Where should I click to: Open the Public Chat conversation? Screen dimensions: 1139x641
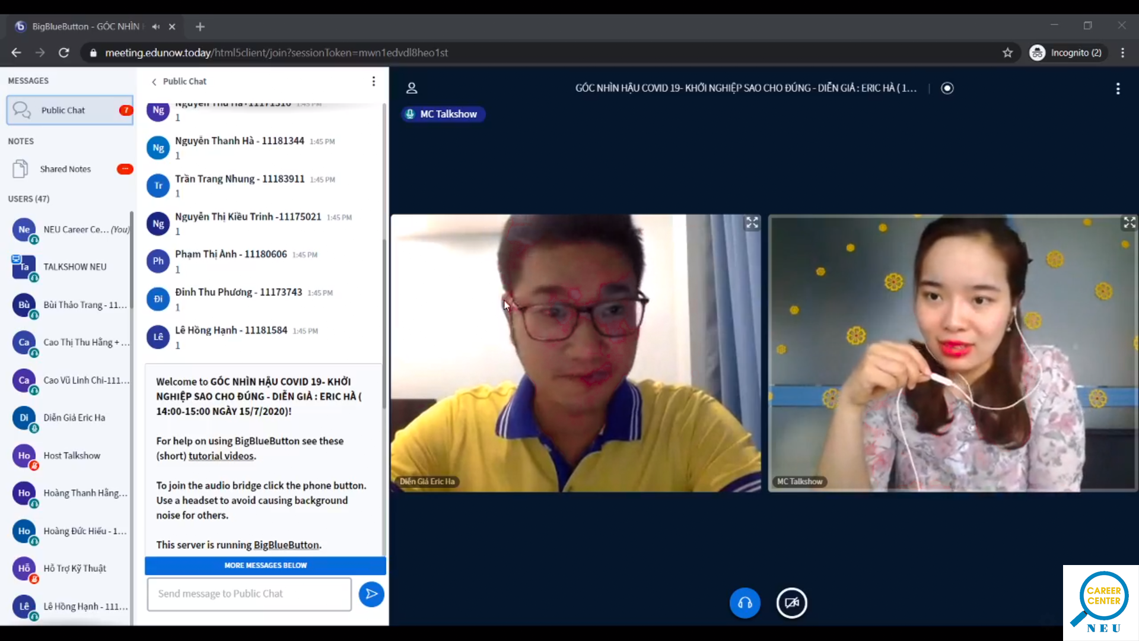[69, 110]
